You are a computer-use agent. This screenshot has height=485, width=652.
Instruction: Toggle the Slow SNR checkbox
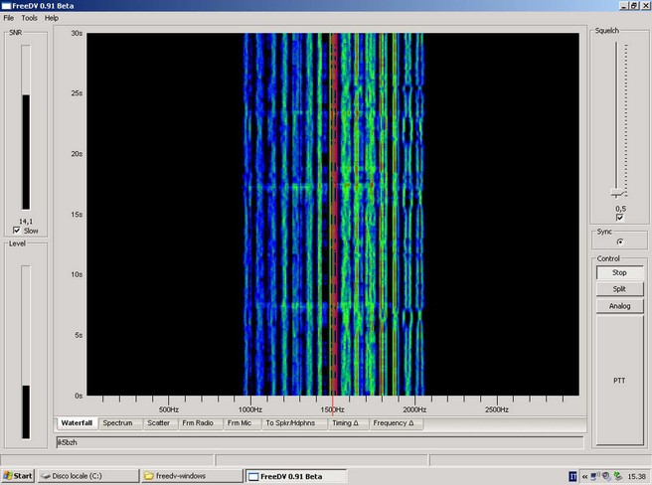point(17,231)
